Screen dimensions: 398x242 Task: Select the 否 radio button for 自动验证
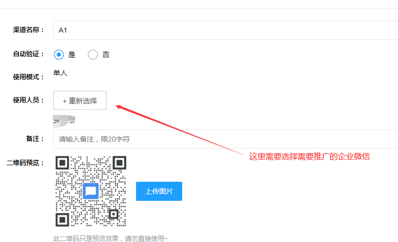click(93, 55)
